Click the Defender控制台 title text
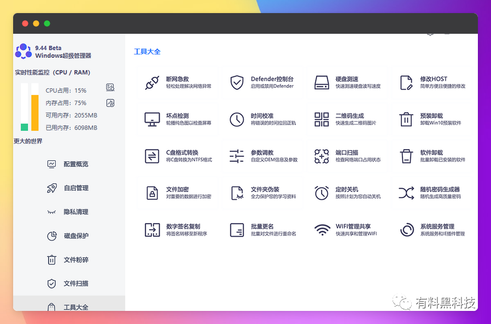Screen dimensions: 491x324 pyautogui.click(x=272, y=79)
